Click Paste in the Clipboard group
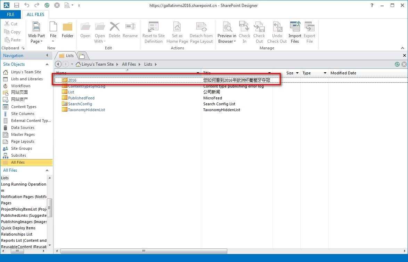This screenshot has width=408, height=262. tap(12, 40)
